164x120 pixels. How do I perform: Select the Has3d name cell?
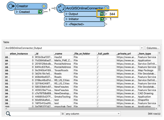63,57
